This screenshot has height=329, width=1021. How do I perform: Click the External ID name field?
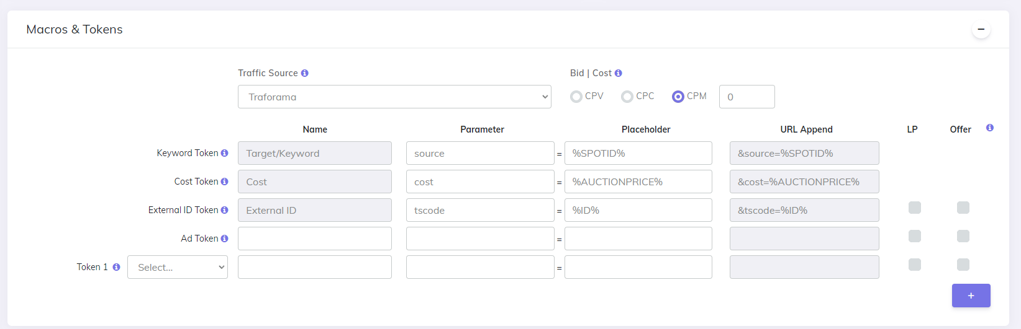click(315, 210)
